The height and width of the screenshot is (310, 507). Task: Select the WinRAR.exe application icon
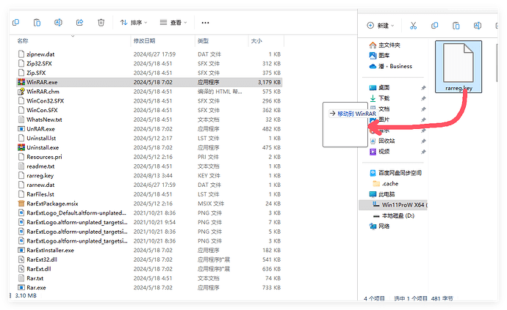point(21,82)
